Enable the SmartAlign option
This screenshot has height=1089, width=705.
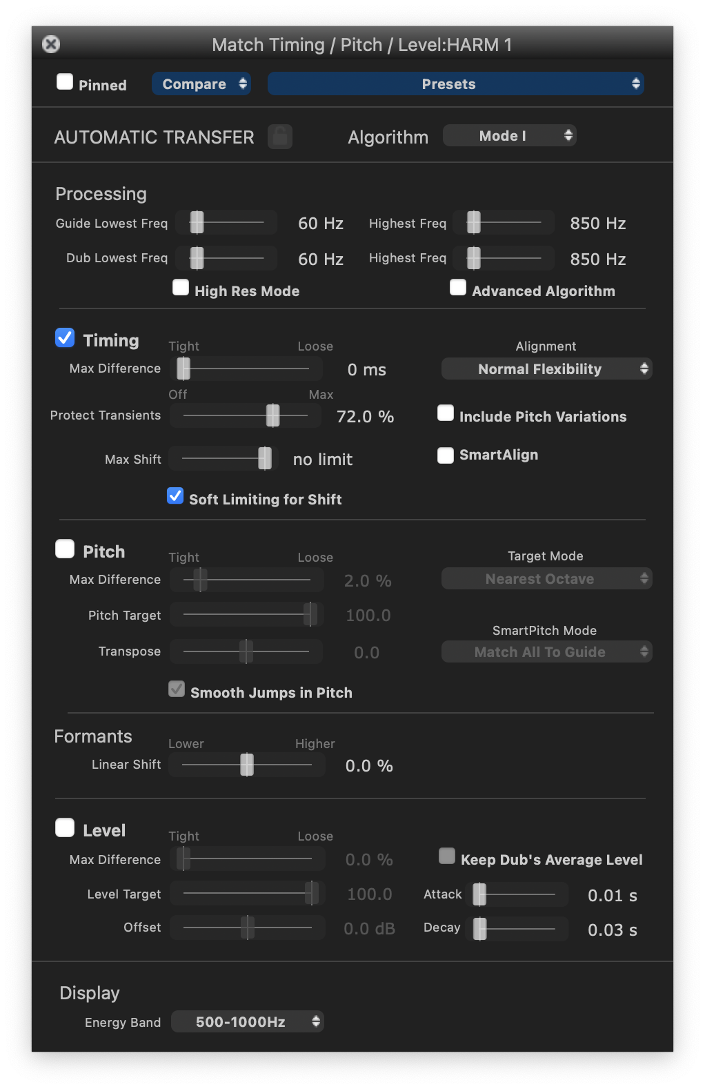coord(446,455)
